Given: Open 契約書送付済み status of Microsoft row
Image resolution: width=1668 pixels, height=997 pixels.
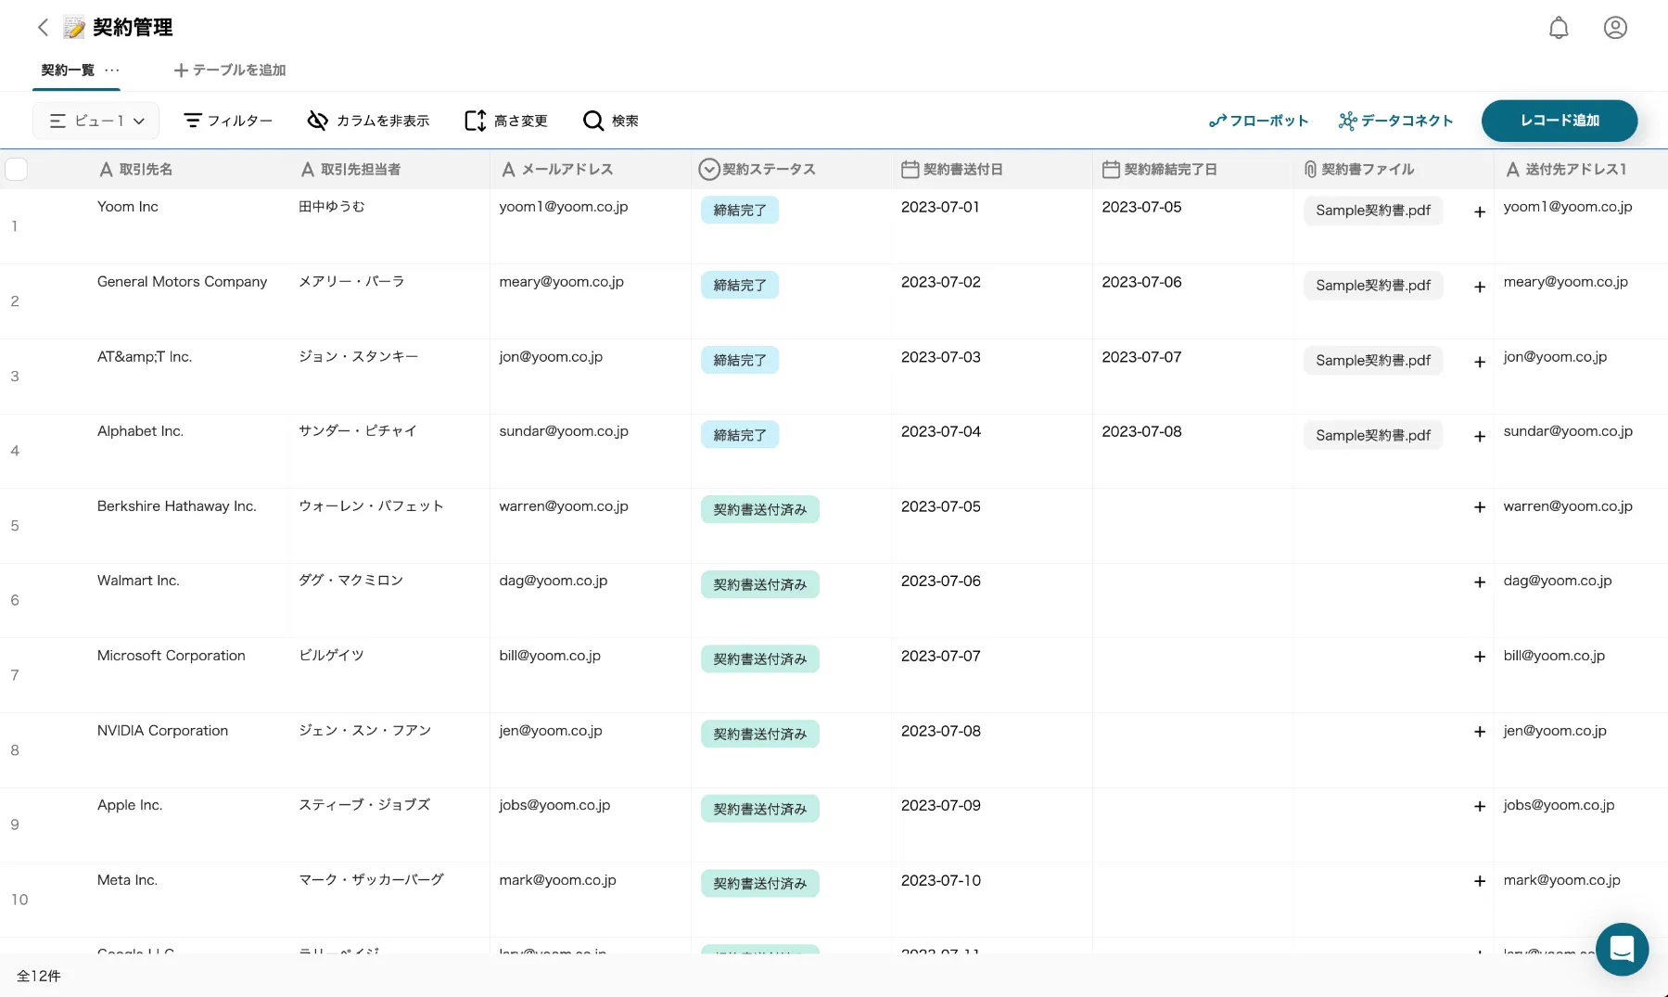Looking at the screenshot, I should 760,658.
